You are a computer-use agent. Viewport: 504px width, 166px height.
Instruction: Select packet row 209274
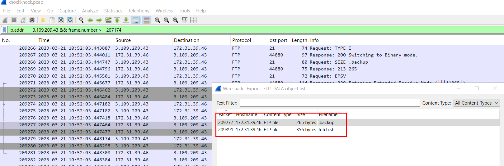[x=106, y=104]
